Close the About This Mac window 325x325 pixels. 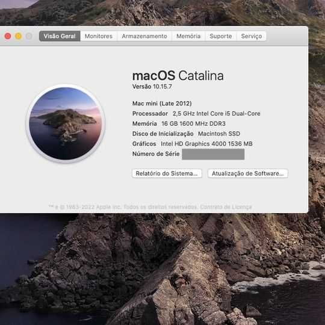pyautogui.click(x=8, y=36)
